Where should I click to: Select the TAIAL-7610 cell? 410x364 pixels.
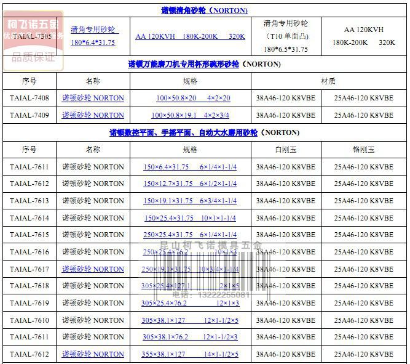[30, 320]
